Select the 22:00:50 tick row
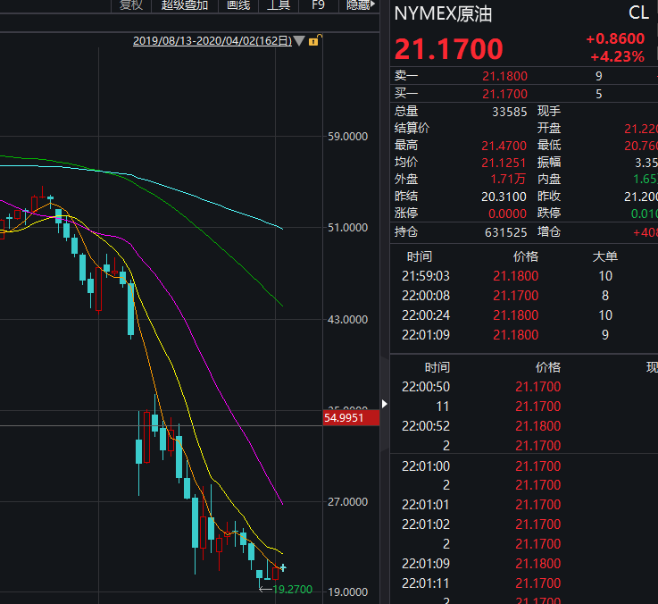This screenshot has height=604, width=658. tap(524, 387)
